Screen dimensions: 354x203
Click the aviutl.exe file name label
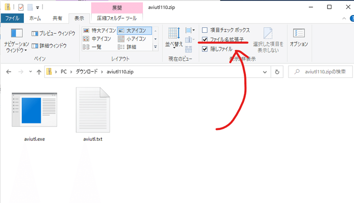(35, 139)
